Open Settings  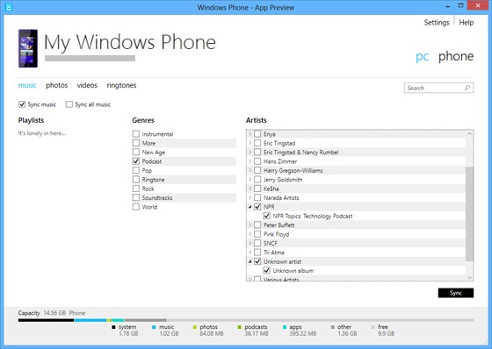pyautogui.click(x=437, y=23)
